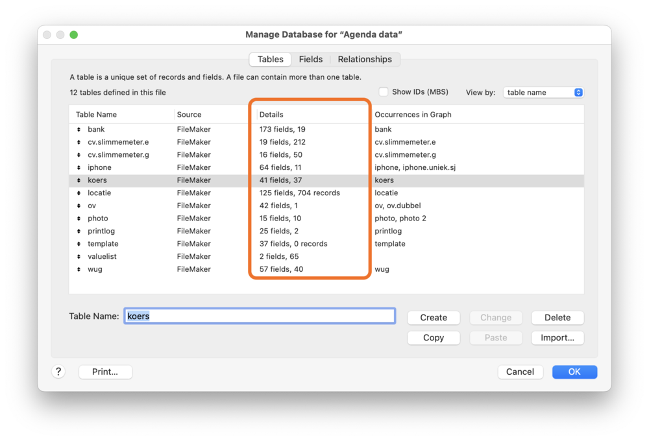This screenshot has height=441, width=649.
Task: Click the reorder handle beside cv.slimmemeter.e
Action: pos(79,142)
